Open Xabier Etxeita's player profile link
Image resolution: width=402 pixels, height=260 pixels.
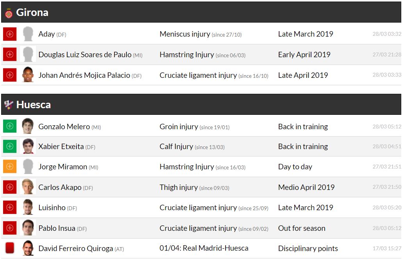coord(61,147)
